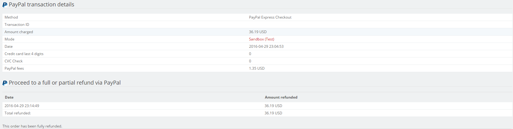The width and height of the screenshot is (513, 129).
Task: Select the "CVC Check" row label
Action: point(13,61)
